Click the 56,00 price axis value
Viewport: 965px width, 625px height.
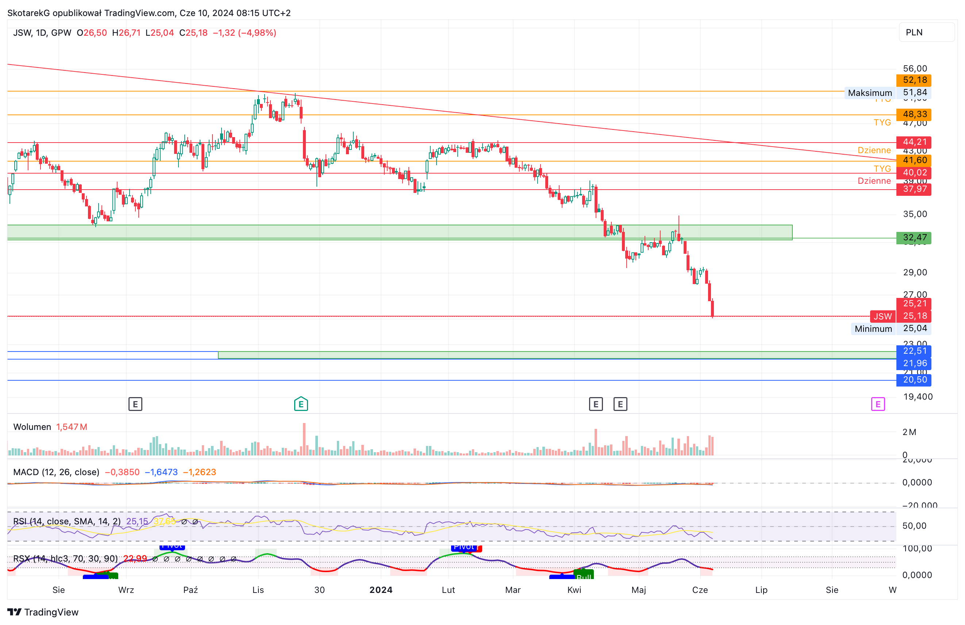click(915, 69)
